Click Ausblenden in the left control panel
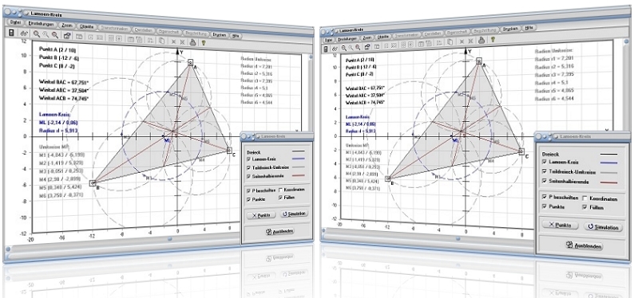The image size is (634, 298). pyautogui.click(x=279, y=231)
